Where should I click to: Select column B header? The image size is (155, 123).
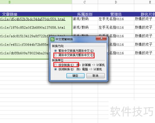36,2
